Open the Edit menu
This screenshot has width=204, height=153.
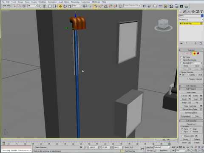[x=8, y=2]
